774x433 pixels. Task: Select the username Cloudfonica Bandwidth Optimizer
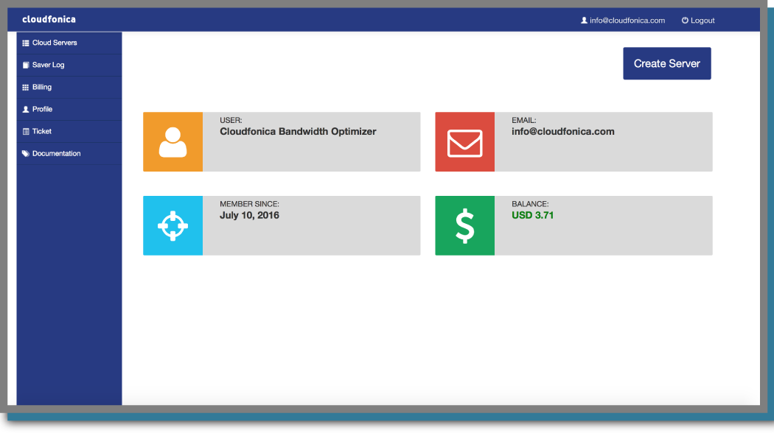(x=298, y=132)
